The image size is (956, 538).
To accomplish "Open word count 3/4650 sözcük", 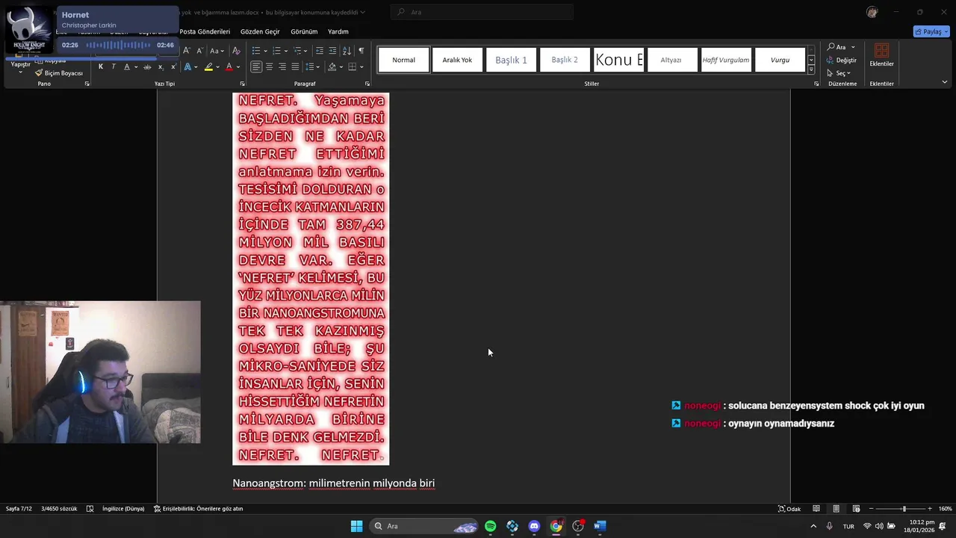I will (59, 509).
